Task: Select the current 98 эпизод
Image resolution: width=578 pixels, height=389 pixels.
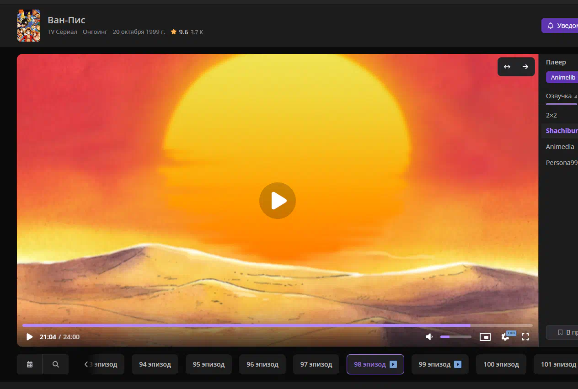Action: click(x=375, y=364)
